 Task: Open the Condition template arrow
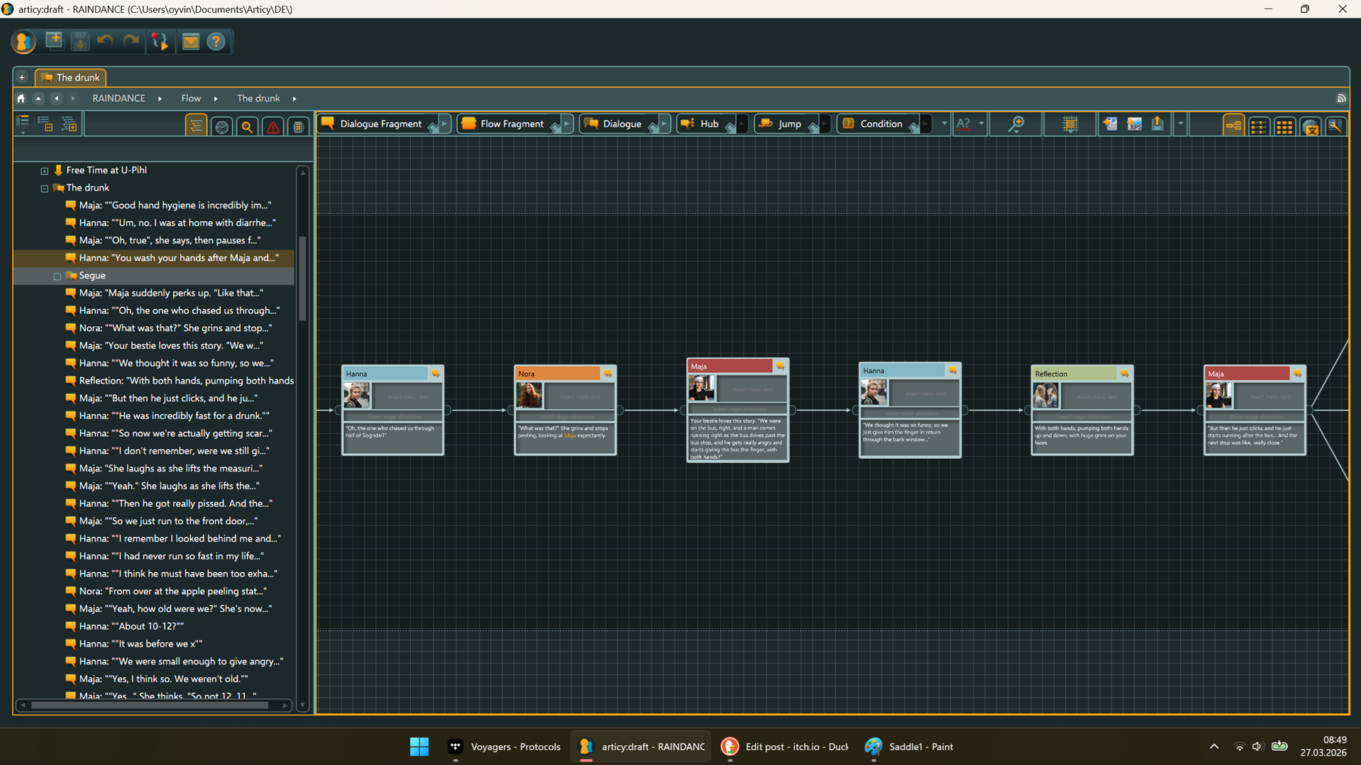[x=925, y=124]
